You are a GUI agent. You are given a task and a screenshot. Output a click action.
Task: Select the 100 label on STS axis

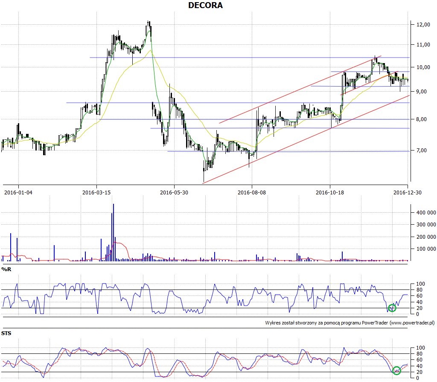tap(420, 348)
